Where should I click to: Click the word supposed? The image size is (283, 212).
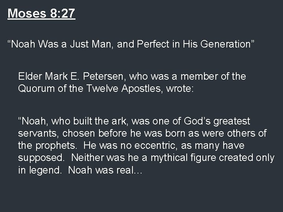coord(41,158)
